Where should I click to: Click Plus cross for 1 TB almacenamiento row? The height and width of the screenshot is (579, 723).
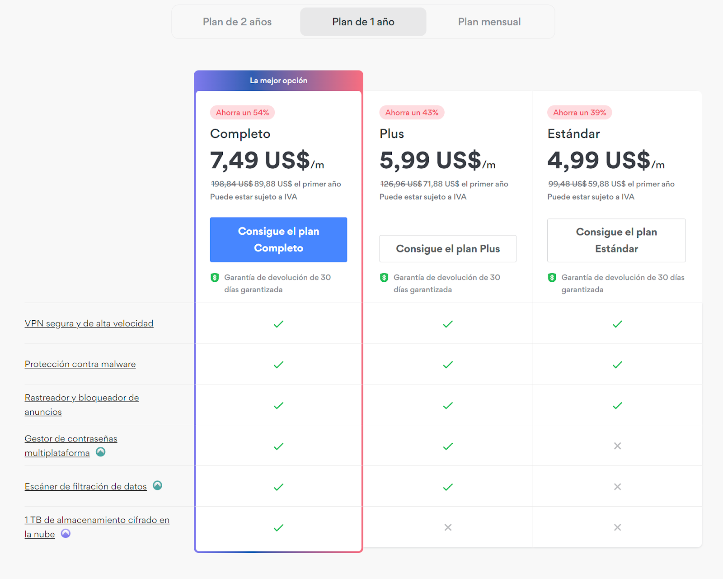(x=448, y=527)
